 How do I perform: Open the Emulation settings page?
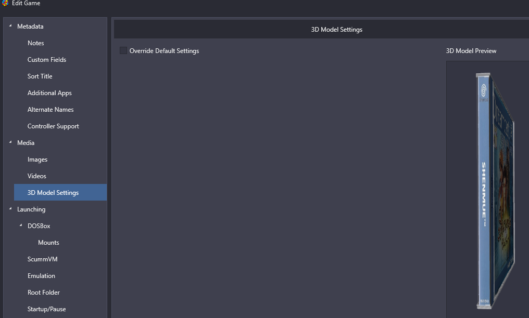pyautogui.click(x=41, y=276)
